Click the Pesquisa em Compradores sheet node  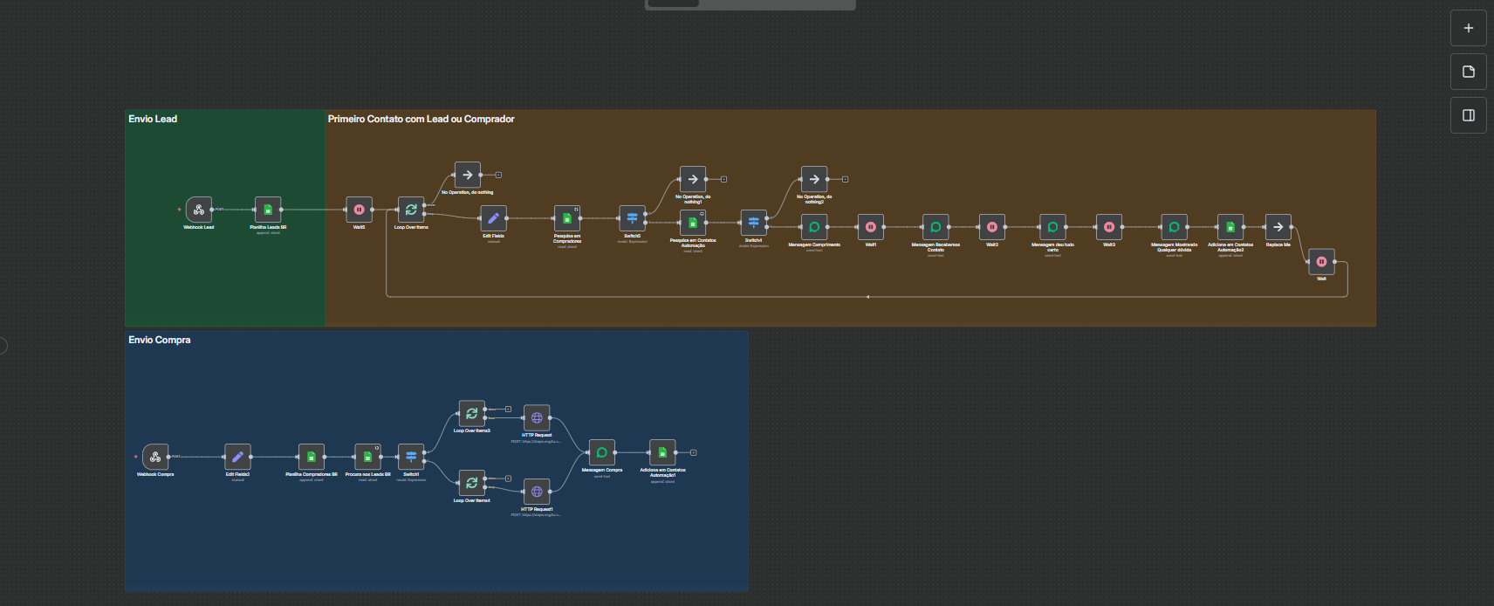click(x=566, y=218)
